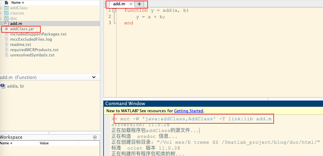323x156 pixels.
Task: Click the file type column icon
Action: point(6,3)
